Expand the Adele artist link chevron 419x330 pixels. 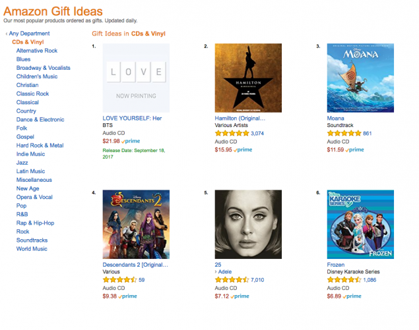point(216,272)
